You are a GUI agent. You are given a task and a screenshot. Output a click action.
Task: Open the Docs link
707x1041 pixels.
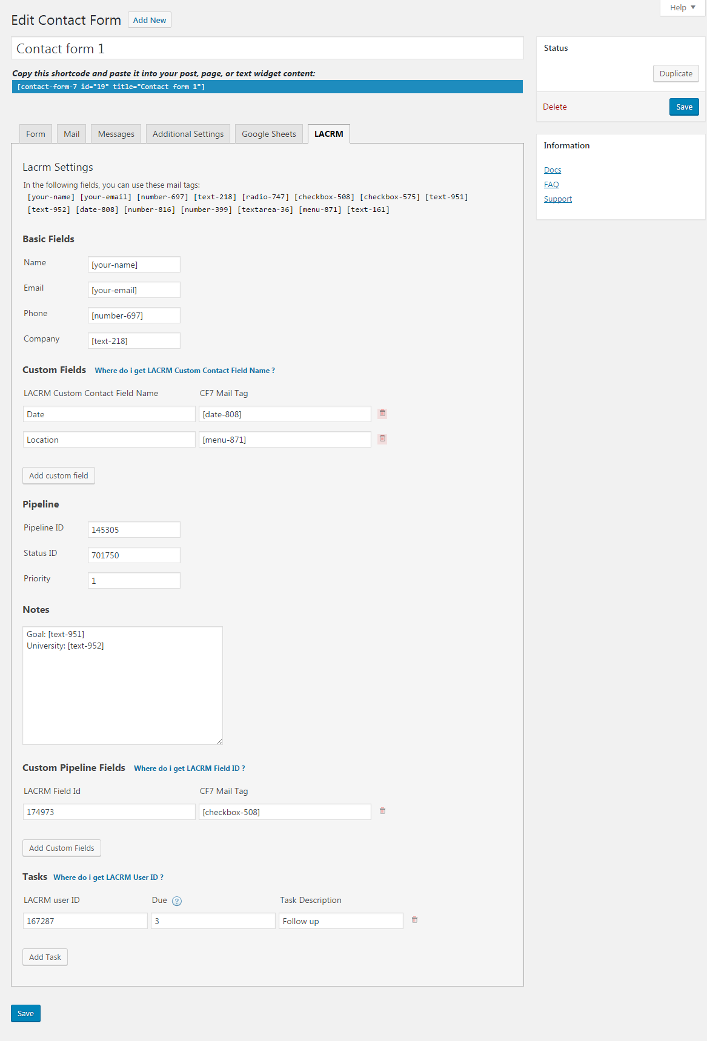[x=553, y=170]
